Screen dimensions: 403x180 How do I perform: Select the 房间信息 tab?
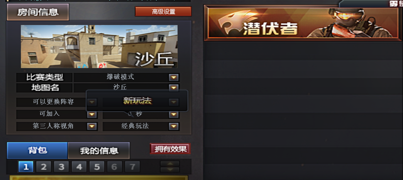[x=38, y=12]
